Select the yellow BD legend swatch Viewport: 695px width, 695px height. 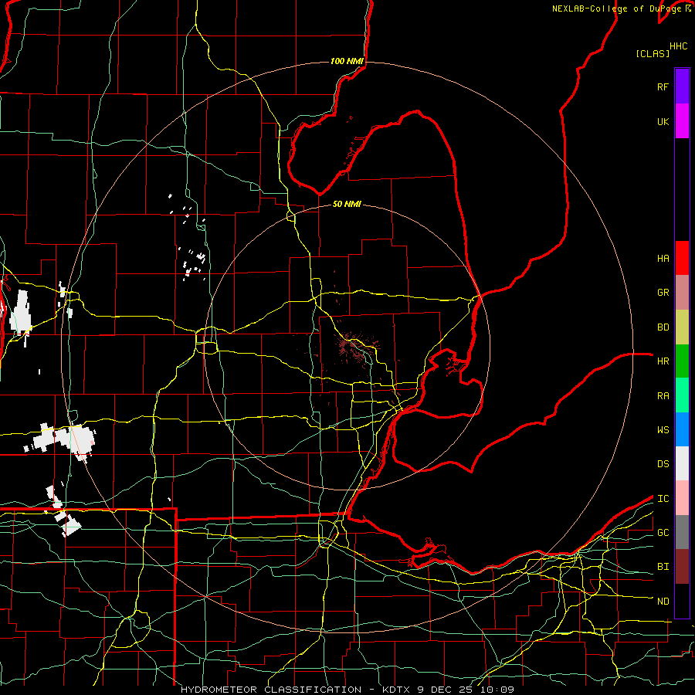pos(682,327)
